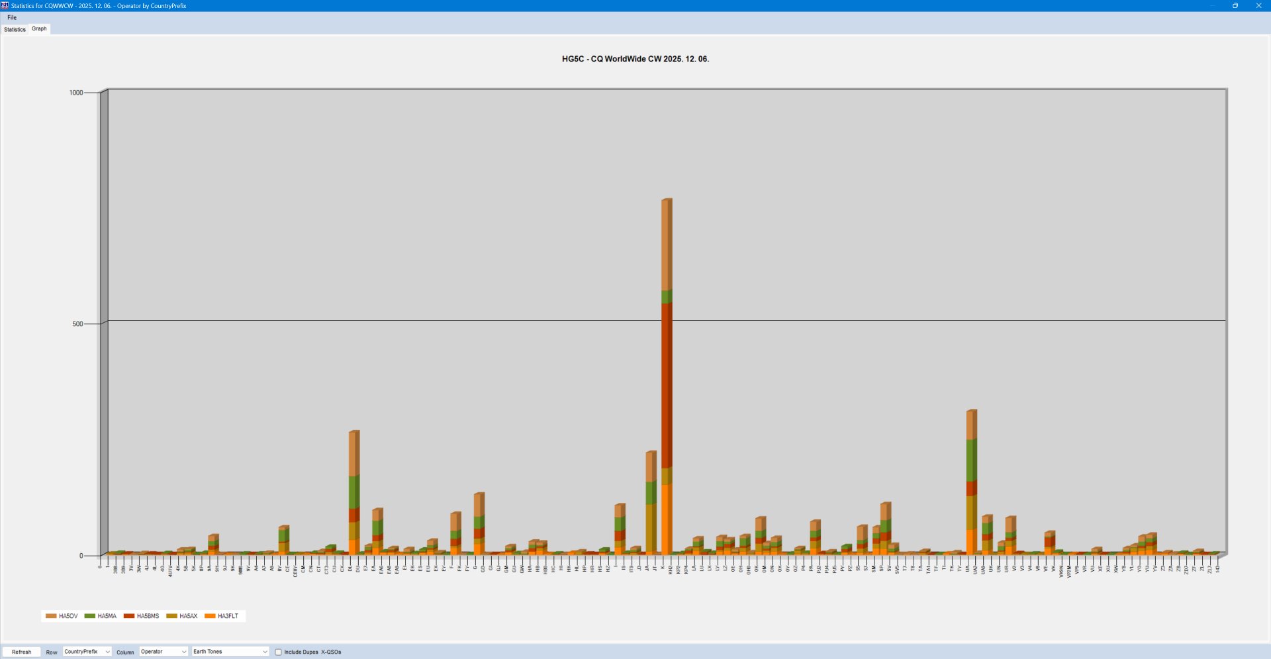The width and height of the screenshot is (1271, 659).
Task: Open the File menu
Action: tap(12, 18)
